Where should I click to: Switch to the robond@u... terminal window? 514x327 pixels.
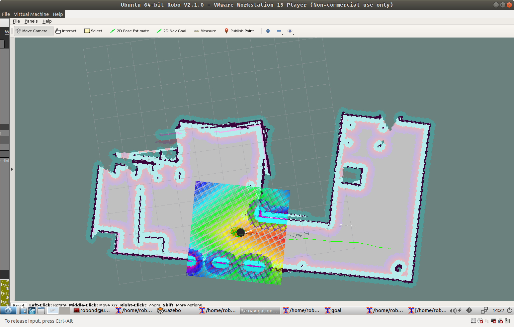point(92,310)
